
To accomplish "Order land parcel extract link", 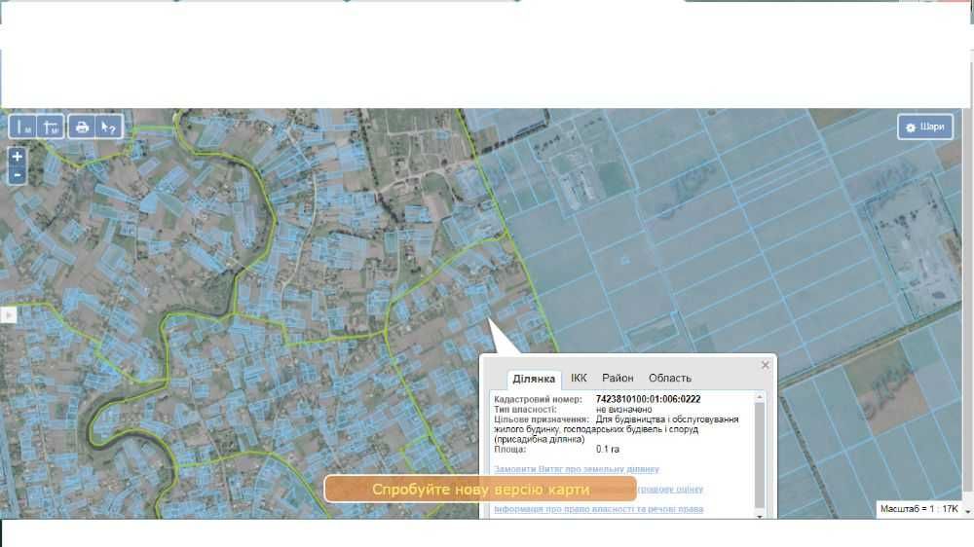I will 577,469.
